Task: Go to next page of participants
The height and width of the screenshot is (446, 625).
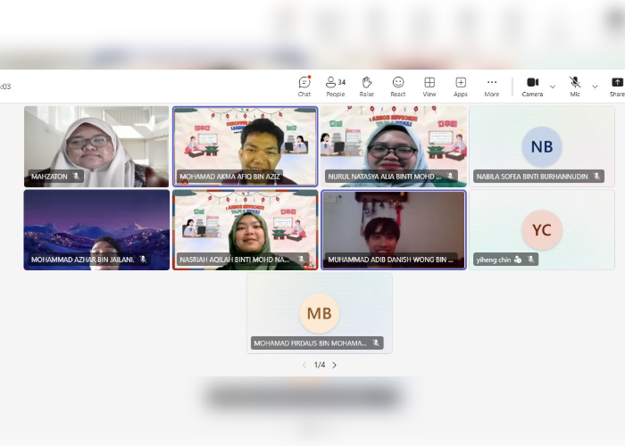Action: pyautogui.click(x=335, y=365)
